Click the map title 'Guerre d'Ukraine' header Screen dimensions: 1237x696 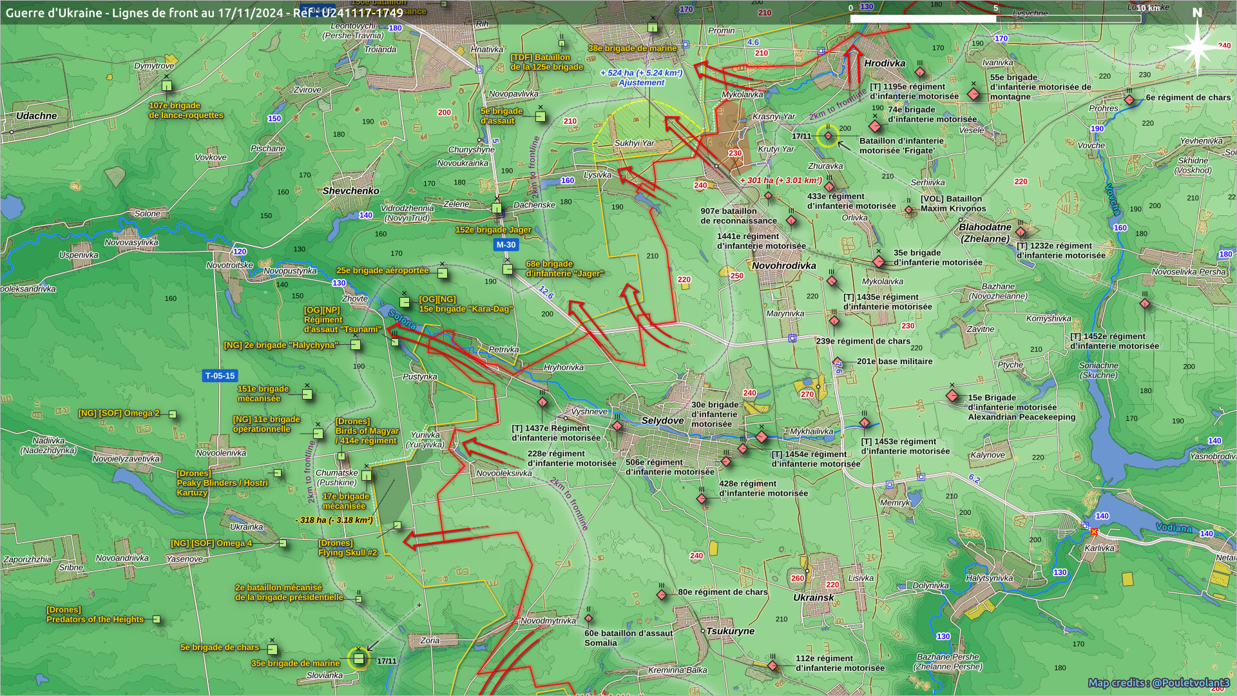coord(204,12)
